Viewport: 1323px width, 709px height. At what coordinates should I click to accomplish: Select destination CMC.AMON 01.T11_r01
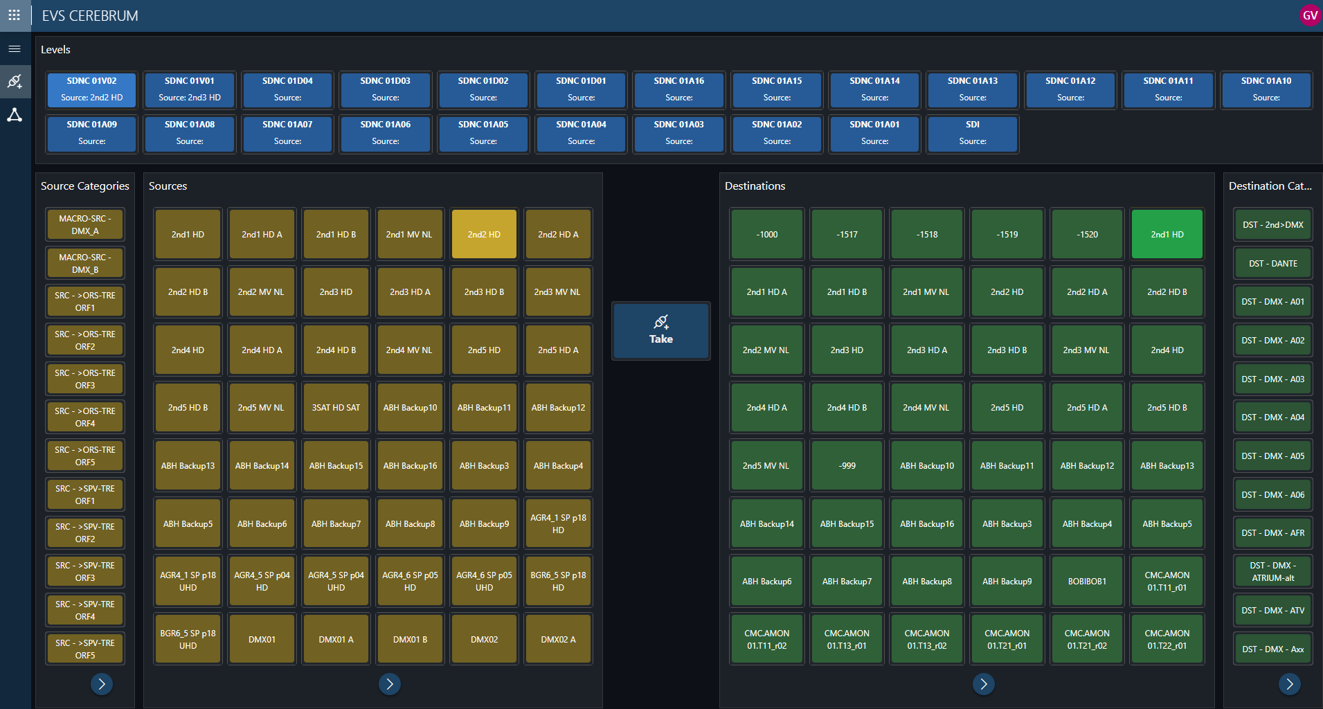coord(1167,581)
